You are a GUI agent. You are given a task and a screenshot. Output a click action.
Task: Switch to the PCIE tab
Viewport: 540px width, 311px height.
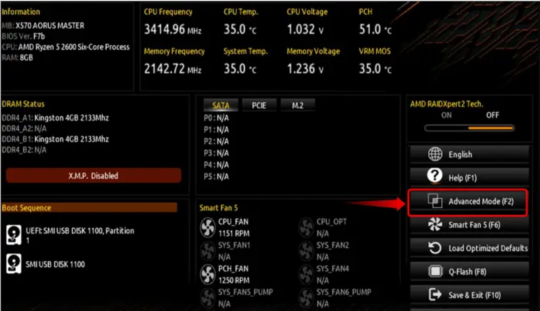tap(259, 105)
